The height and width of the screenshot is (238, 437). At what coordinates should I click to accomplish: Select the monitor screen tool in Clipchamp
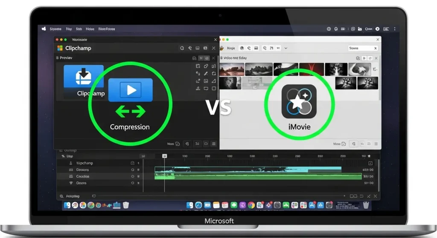[x=206, y=89]
